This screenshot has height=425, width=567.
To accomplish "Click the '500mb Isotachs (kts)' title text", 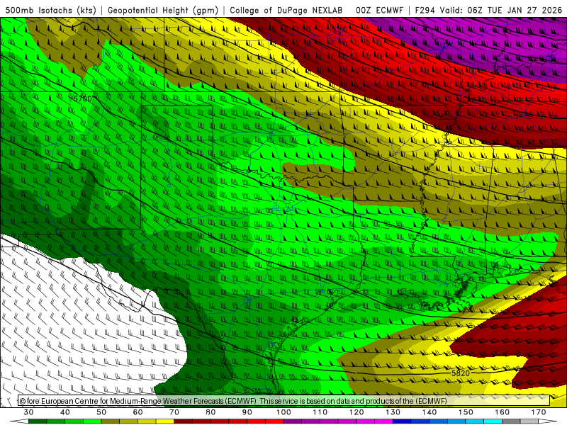I will point(50,11).
